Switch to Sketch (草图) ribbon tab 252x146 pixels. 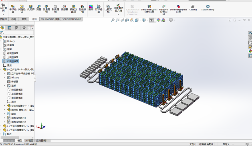[x=24, y=19]
